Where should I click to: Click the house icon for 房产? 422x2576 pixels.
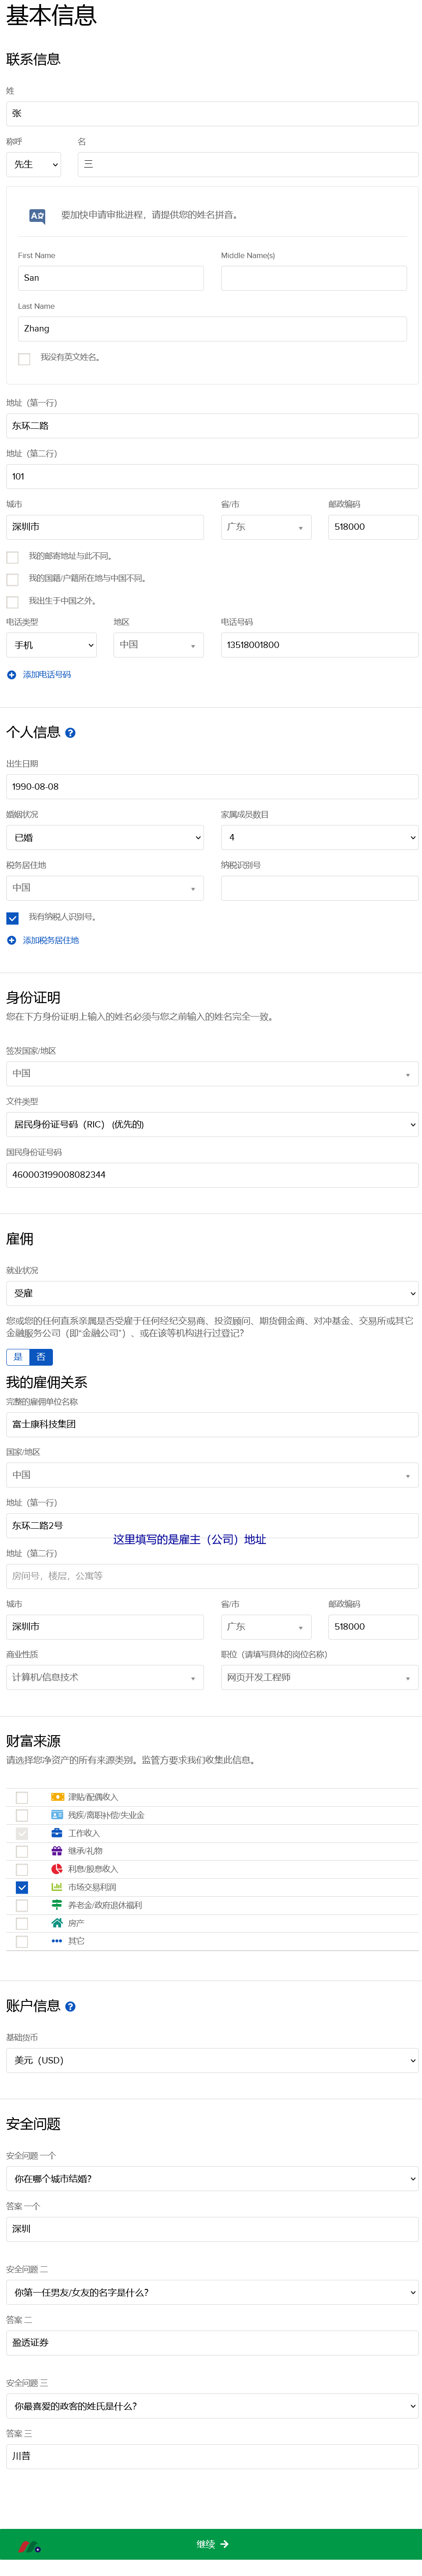(57, 1923)
